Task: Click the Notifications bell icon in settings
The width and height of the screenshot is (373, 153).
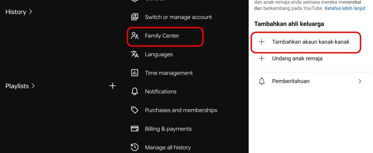Action: [x=135, y=91]
